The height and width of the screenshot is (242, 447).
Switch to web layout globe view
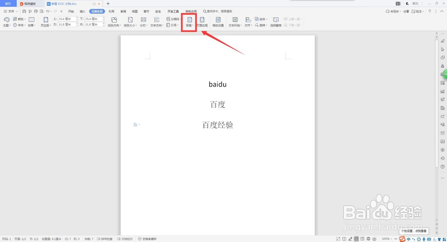[x=368, y=239]
